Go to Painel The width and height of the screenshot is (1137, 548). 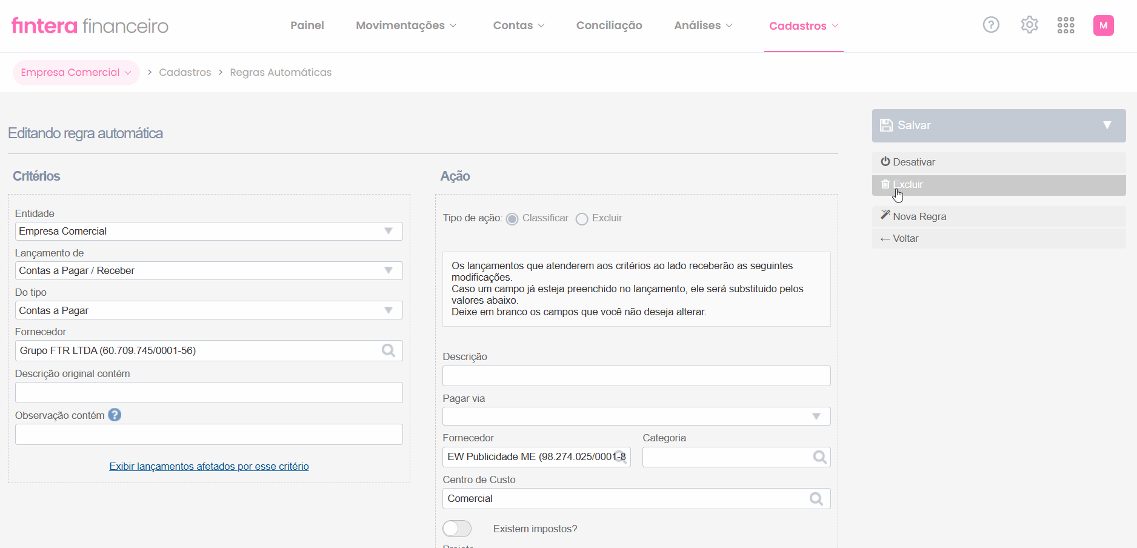(x=307, y=25)
